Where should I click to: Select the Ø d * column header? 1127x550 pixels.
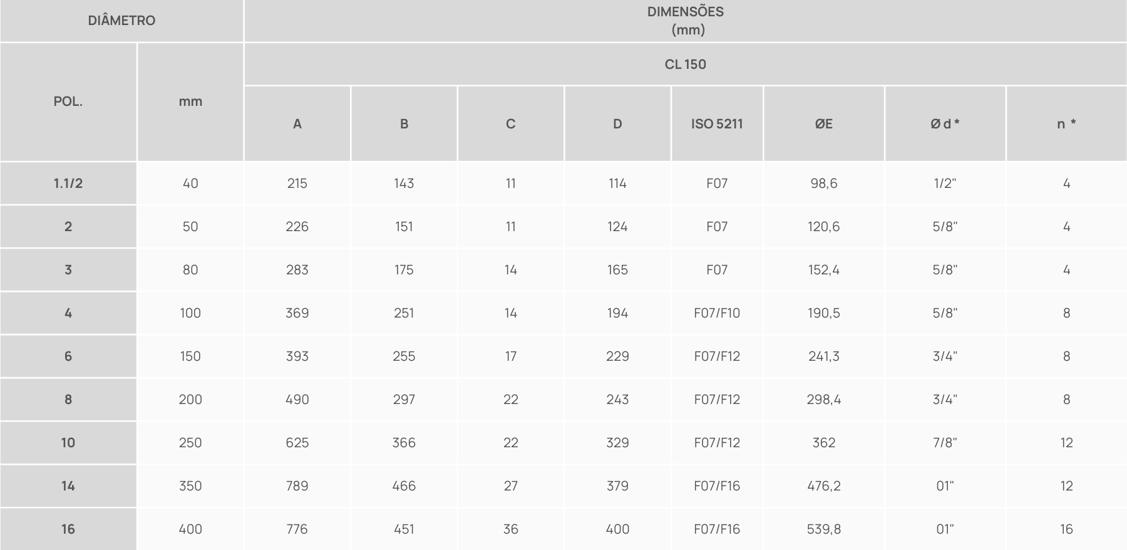(x=945, y=124)
